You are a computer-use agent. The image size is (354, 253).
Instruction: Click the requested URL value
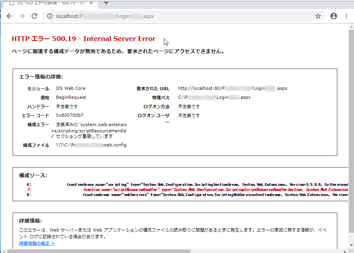233,88
